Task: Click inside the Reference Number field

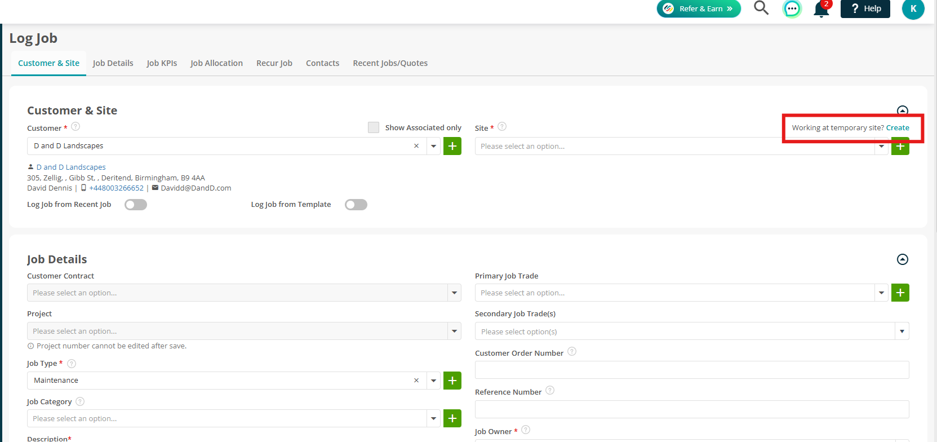Action: pos(692,409)
